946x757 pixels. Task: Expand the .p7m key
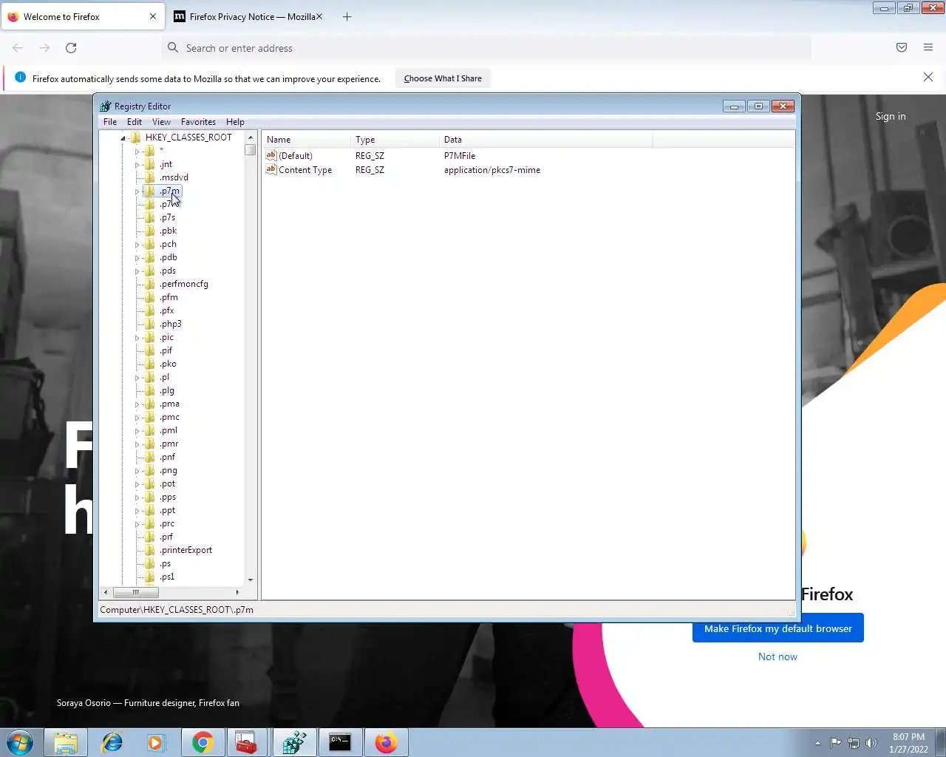coord(137,191)
